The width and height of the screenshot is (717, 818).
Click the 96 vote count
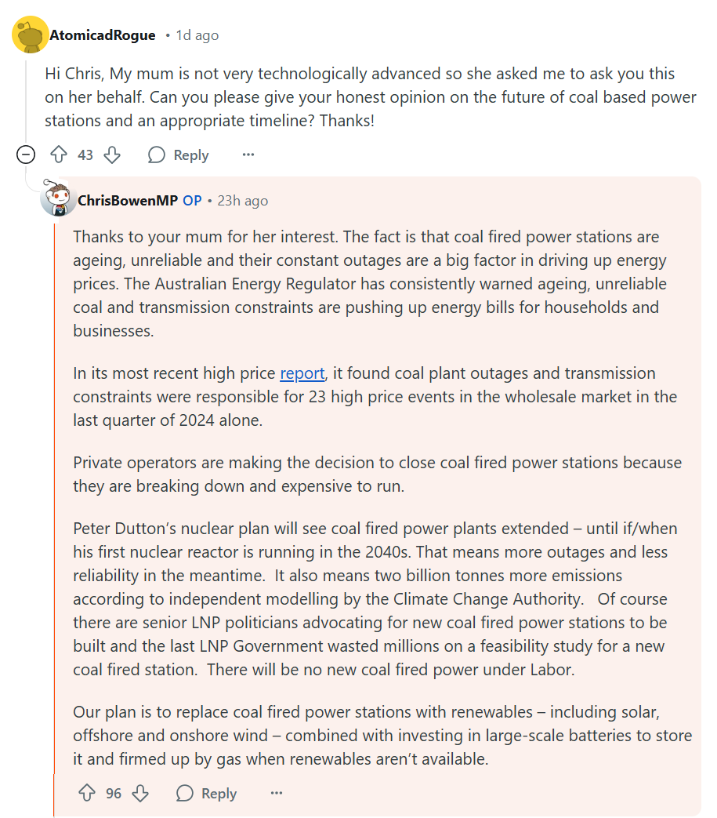click(x=114, y=794)
